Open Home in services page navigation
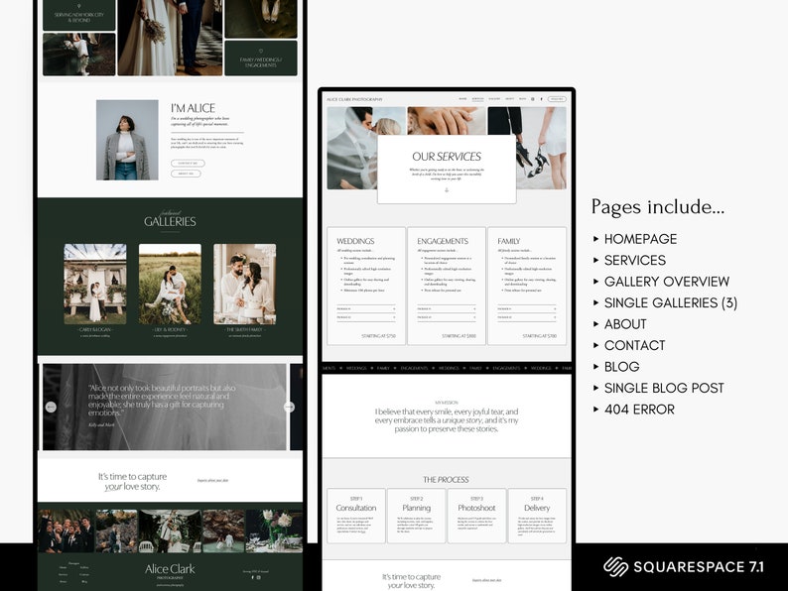The width and height of the screenshot is (788, 591). [x=462, y=99]
